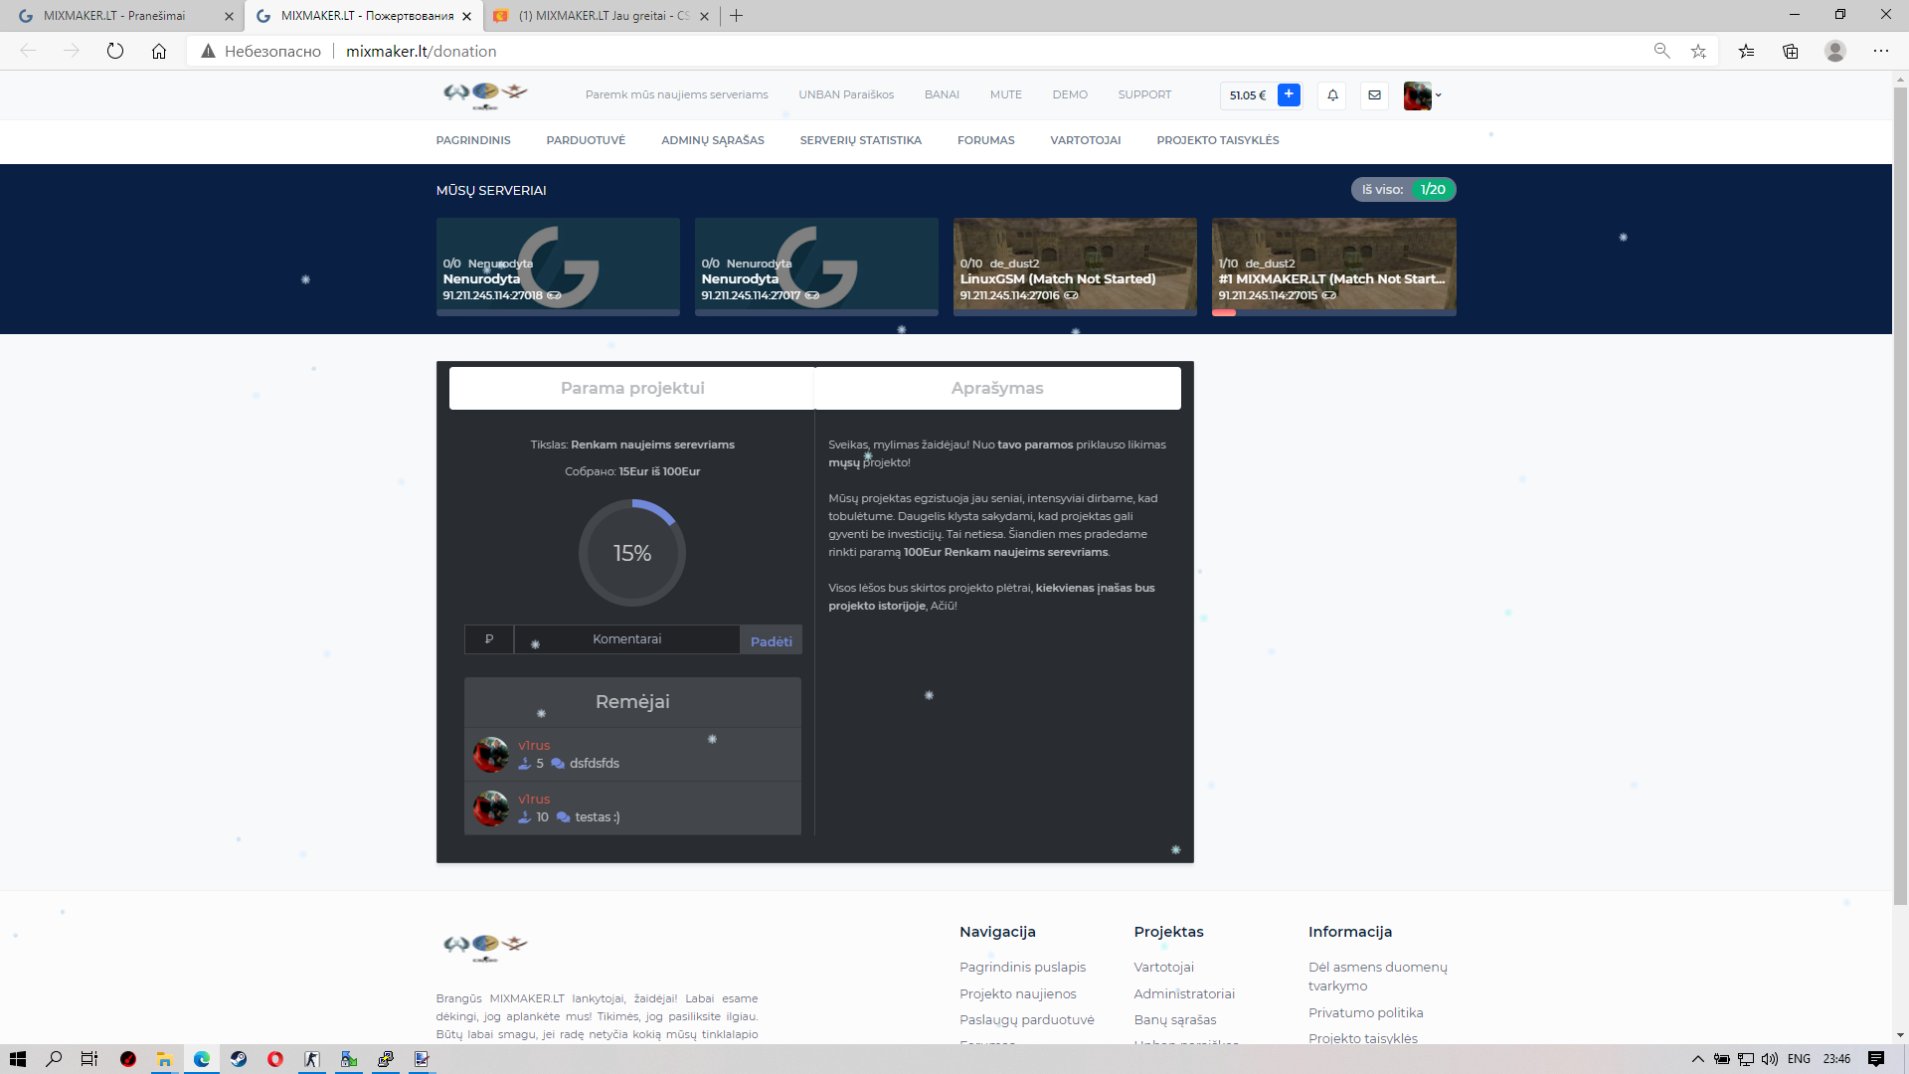Click the Iš viso 1/20 badge
This screenshot has width=1909, height=1074.
[x=1403, y=189]
